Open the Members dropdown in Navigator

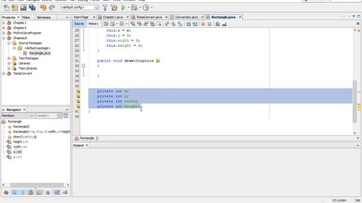click(18, 116)
